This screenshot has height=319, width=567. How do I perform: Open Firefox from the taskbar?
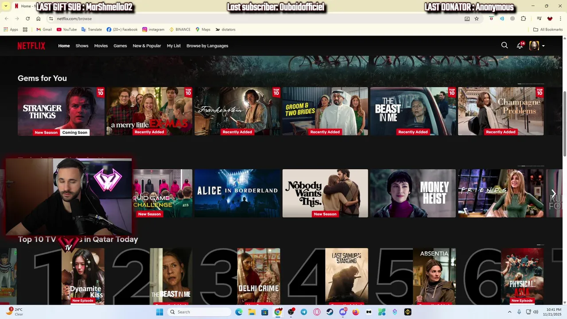[x=356, y=312]
